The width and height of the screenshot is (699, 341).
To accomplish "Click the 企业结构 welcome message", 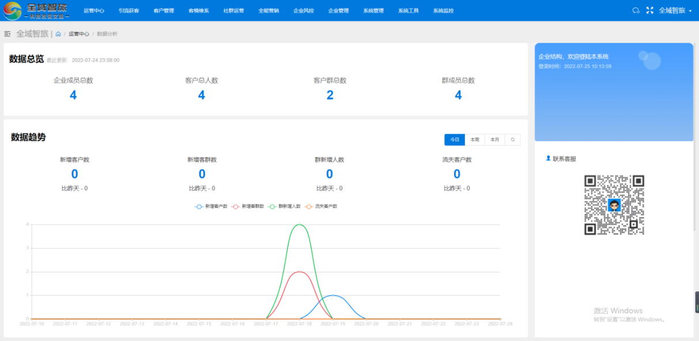I will tap(573, 56).
